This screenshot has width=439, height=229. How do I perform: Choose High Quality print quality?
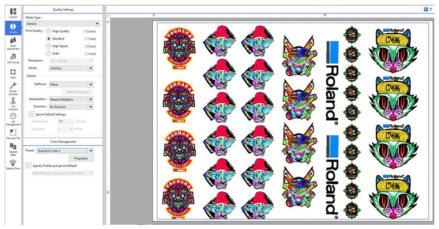click(48, 31)
